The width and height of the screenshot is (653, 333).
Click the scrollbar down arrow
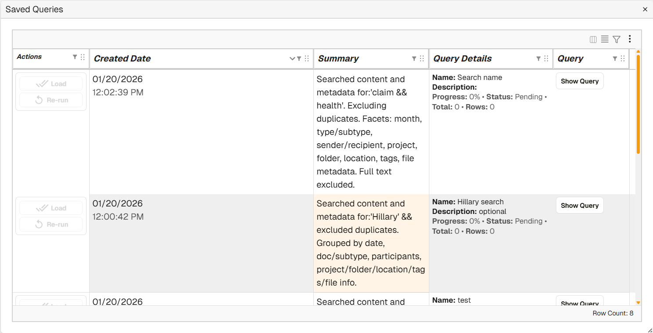coord(638,303)
